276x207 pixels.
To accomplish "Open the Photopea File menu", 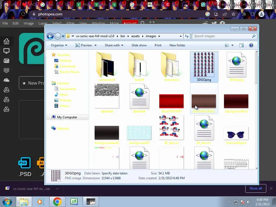I will tap(5, 23).
